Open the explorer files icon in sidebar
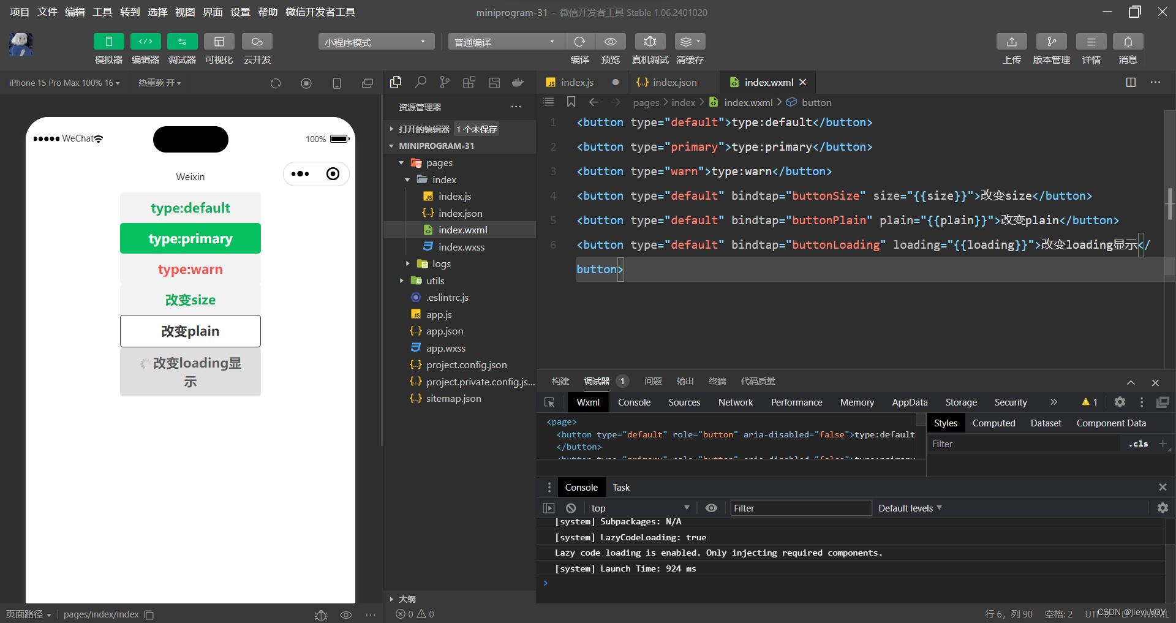 [396, 82]
